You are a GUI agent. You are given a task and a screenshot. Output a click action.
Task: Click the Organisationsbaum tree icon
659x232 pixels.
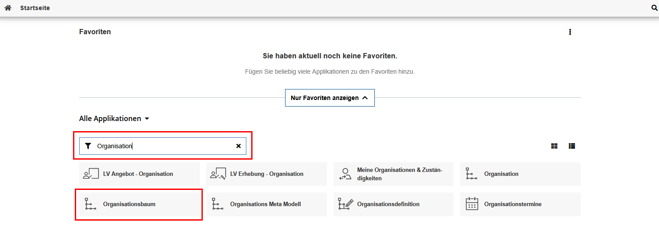(x=90, y=204)
